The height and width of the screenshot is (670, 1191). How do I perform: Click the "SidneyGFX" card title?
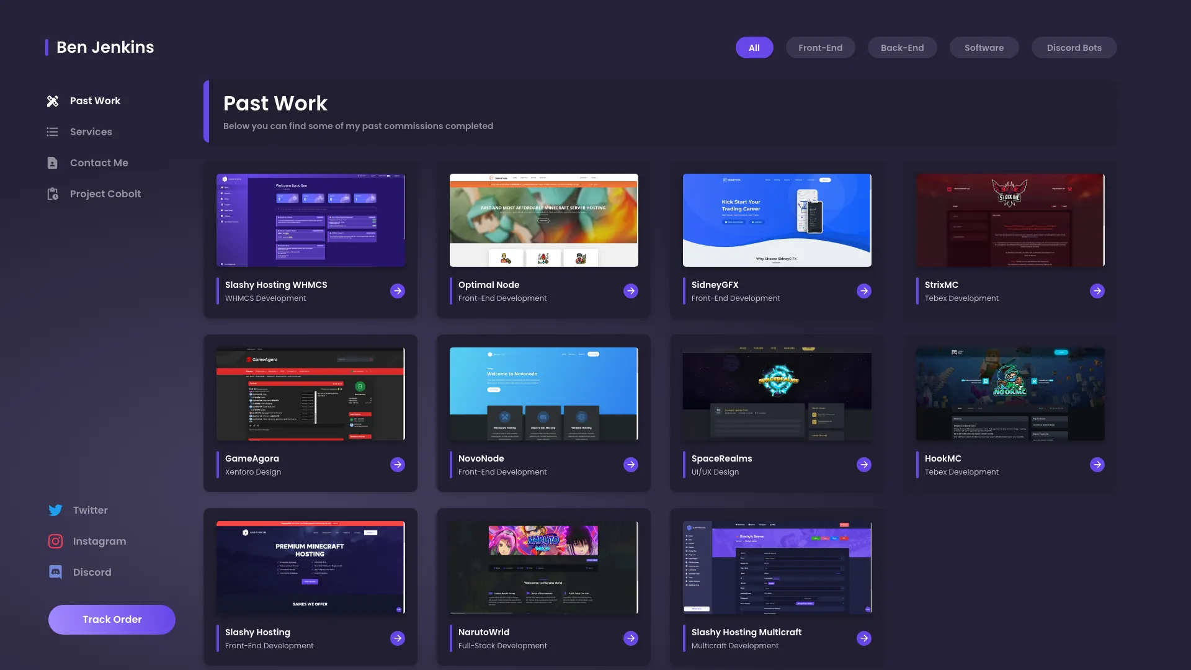715,285
